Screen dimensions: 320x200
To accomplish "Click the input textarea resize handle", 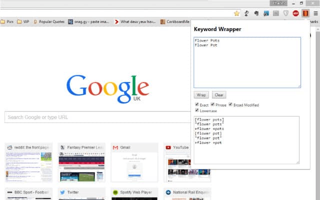I will [299, 86].
